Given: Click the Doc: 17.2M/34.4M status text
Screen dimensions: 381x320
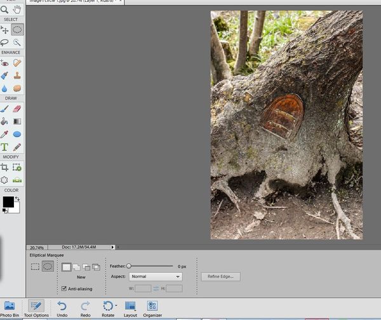Looking at the screenshot, I should pos(79,248).
